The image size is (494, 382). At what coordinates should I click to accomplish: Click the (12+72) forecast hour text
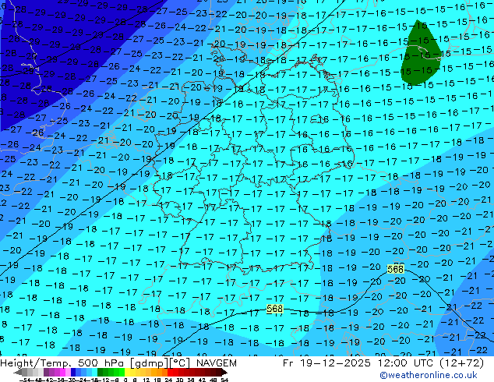[468, 363]
